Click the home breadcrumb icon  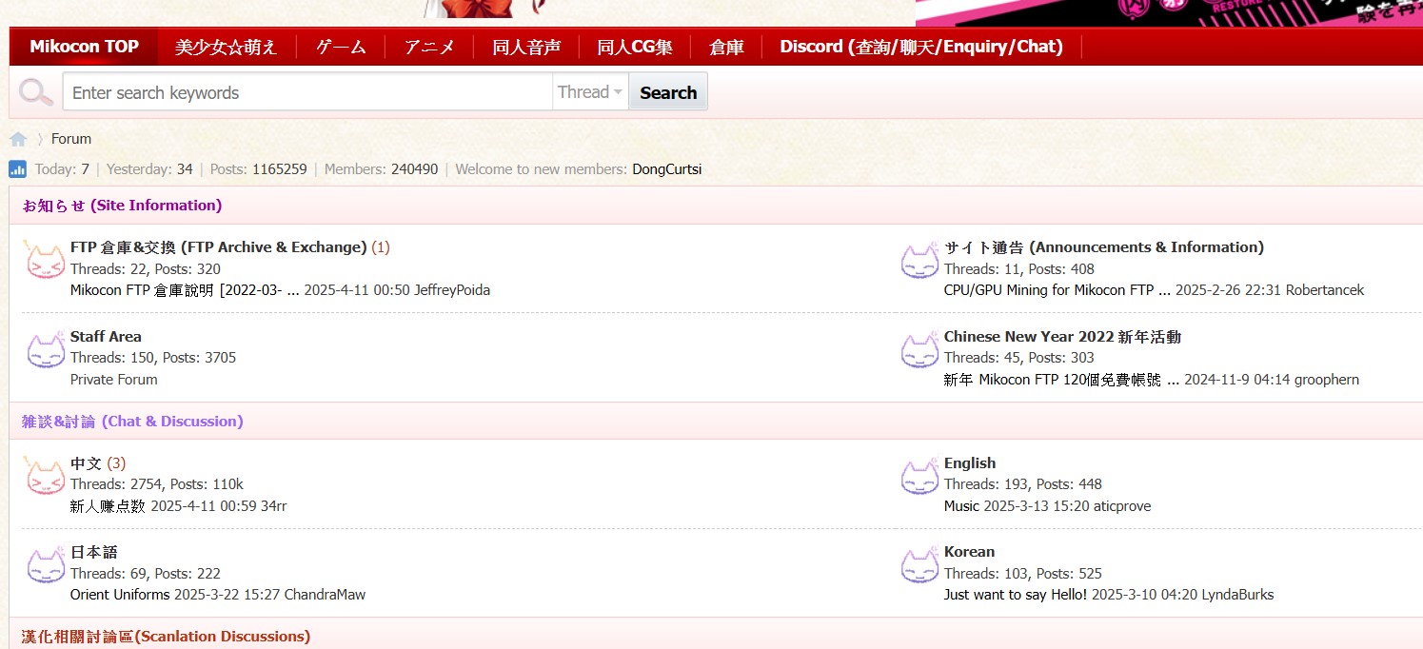pyautogui.click(x=18, y=139)
